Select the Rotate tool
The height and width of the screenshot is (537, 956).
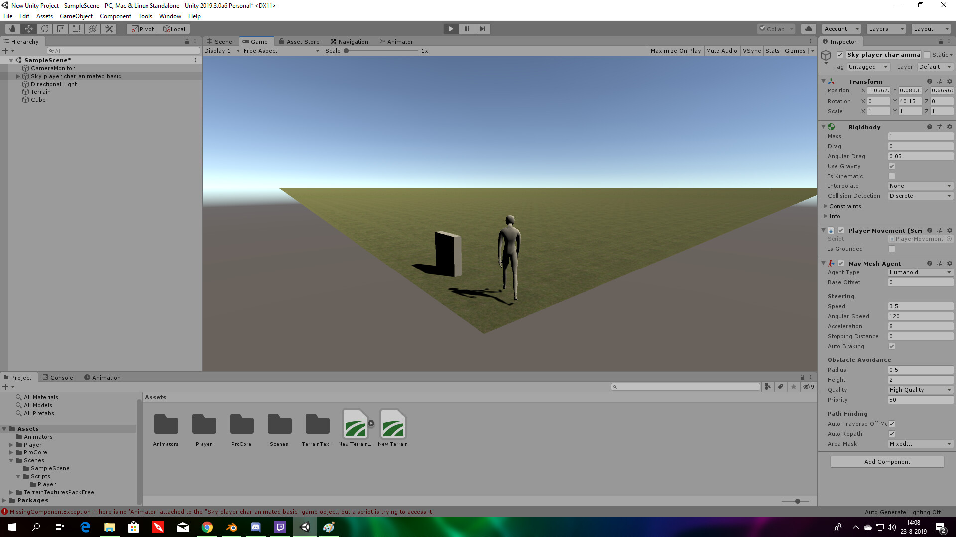(x=44, y=29)
